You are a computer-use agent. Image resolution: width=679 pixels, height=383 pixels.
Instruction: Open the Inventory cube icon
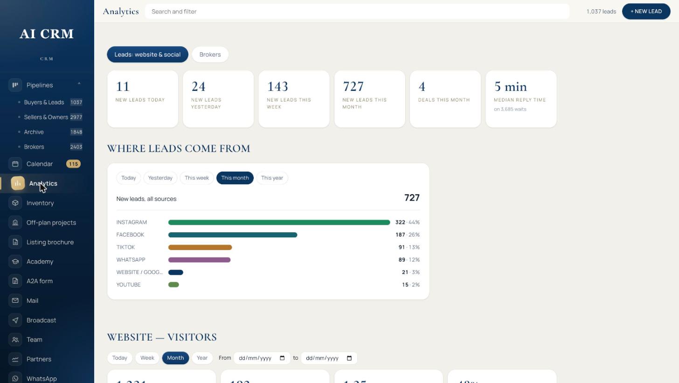pyautogui.click(x=15, y=203)
